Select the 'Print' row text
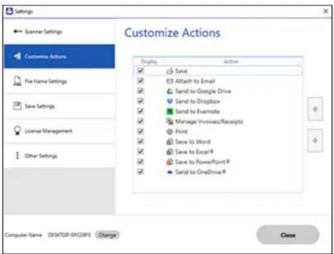The image size is (334, 254). click(x=181, y=132)
